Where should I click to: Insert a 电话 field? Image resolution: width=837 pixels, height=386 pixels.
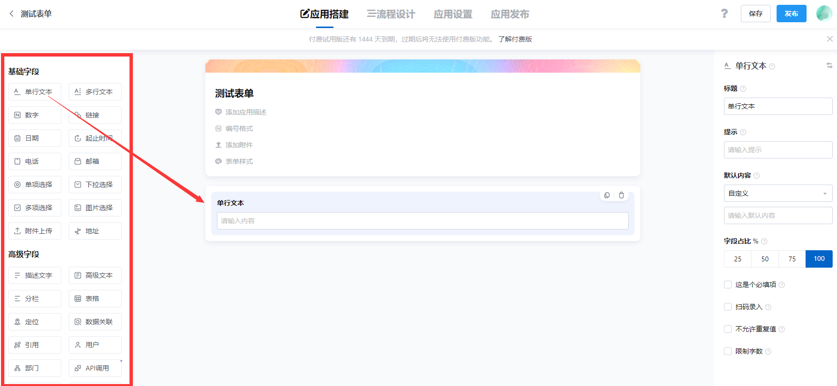tap(35, 161)
